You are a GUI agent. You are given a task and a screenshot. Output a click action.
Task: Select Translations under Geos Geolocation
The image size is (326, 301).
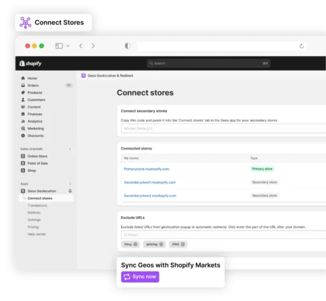tap(37, 205)
